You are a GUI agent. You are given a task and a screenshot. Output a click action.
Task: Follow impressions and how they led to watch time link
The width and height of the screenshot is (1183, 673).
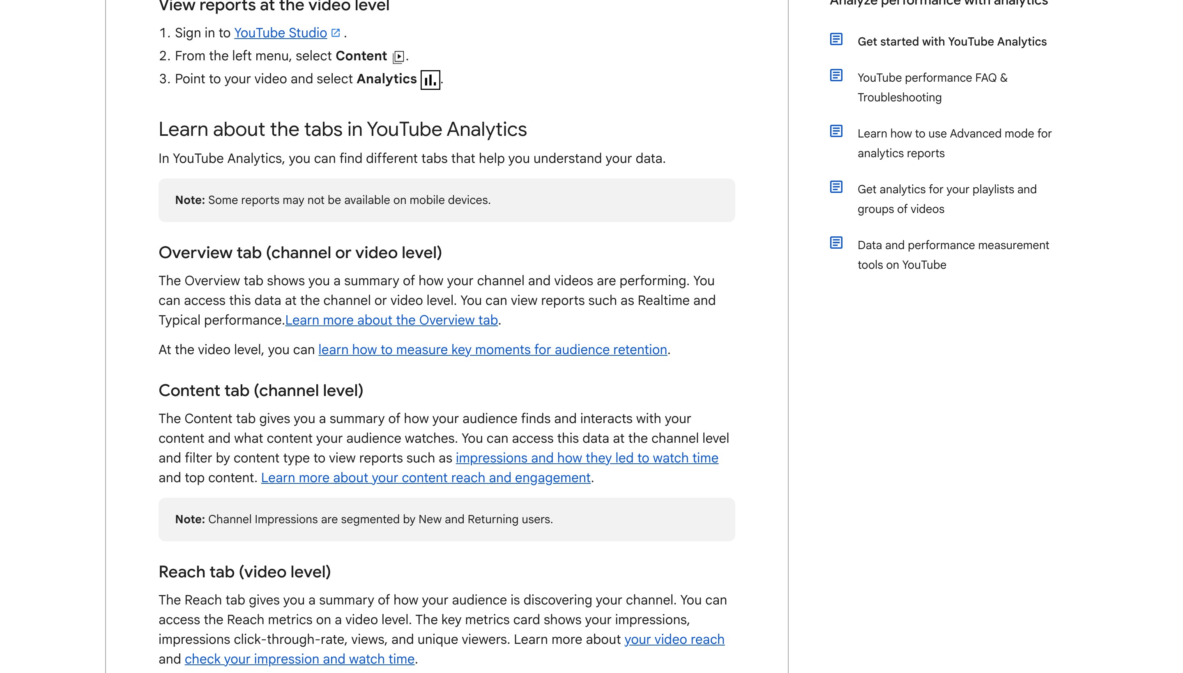[587, 458]
